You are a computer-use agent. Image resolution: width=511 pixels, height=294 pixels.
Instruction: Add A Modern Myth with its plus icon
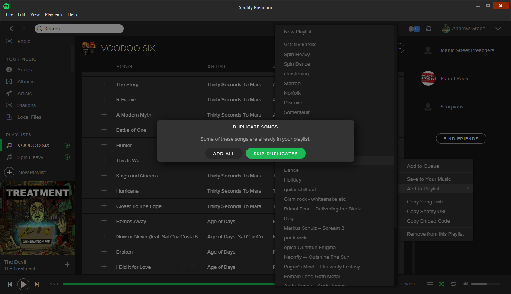tap(104, 115)
